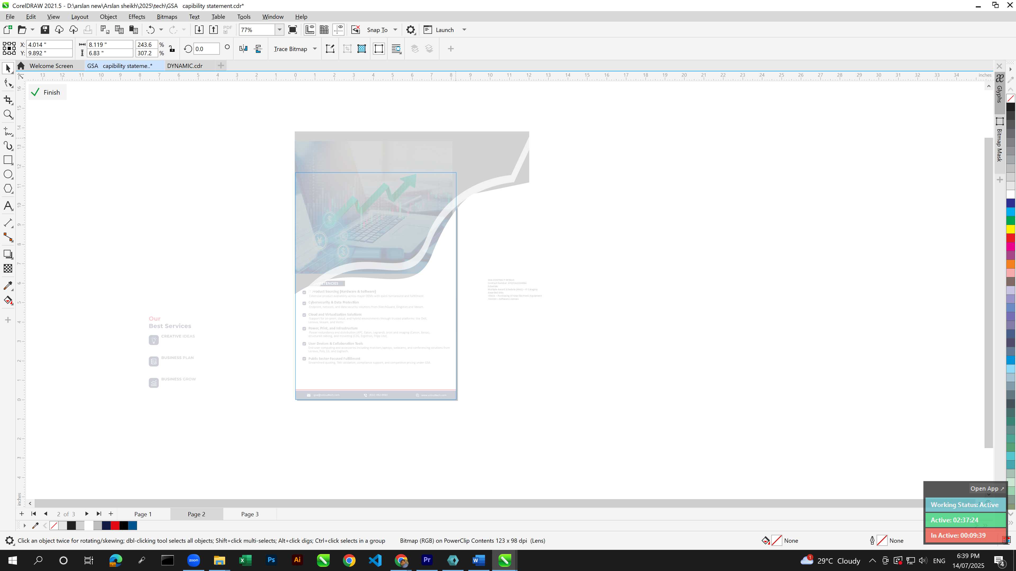The height and width of the screenshot is (571, 1016).
Task: Open the Options gear icon
Action: [x=411, y=30]
